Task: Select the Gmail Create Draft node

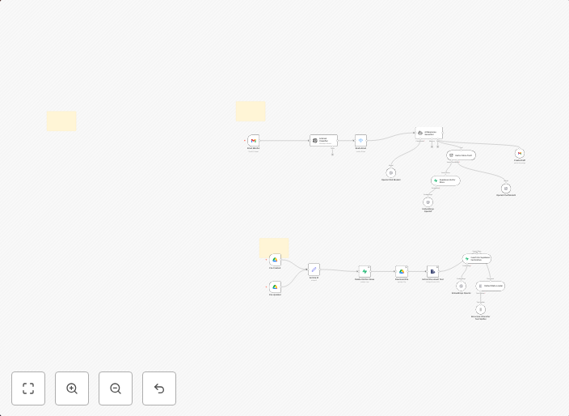Action: [520, 154]
